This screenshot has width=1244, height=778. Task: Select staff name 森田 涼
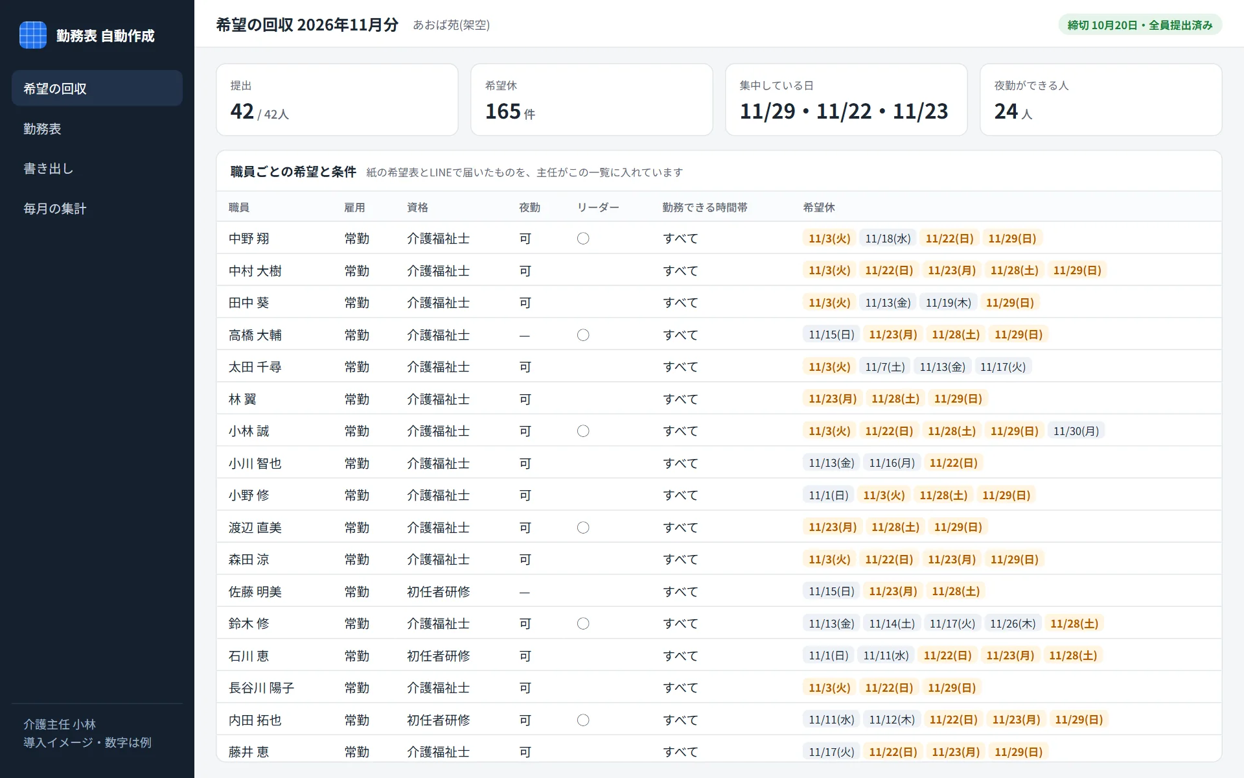coord(248,560)
